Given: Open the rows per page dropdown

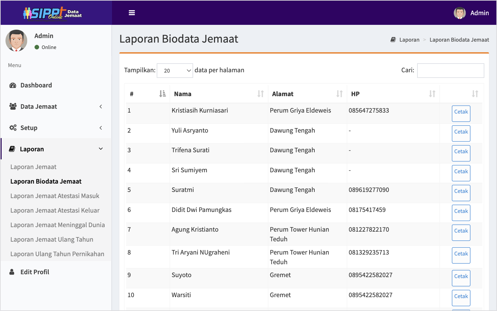Looking at the screenshot, I should (x=175, y=71).
